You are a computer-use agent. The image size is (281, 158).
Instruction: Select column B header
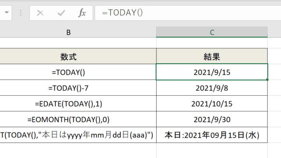click(68, 32)
